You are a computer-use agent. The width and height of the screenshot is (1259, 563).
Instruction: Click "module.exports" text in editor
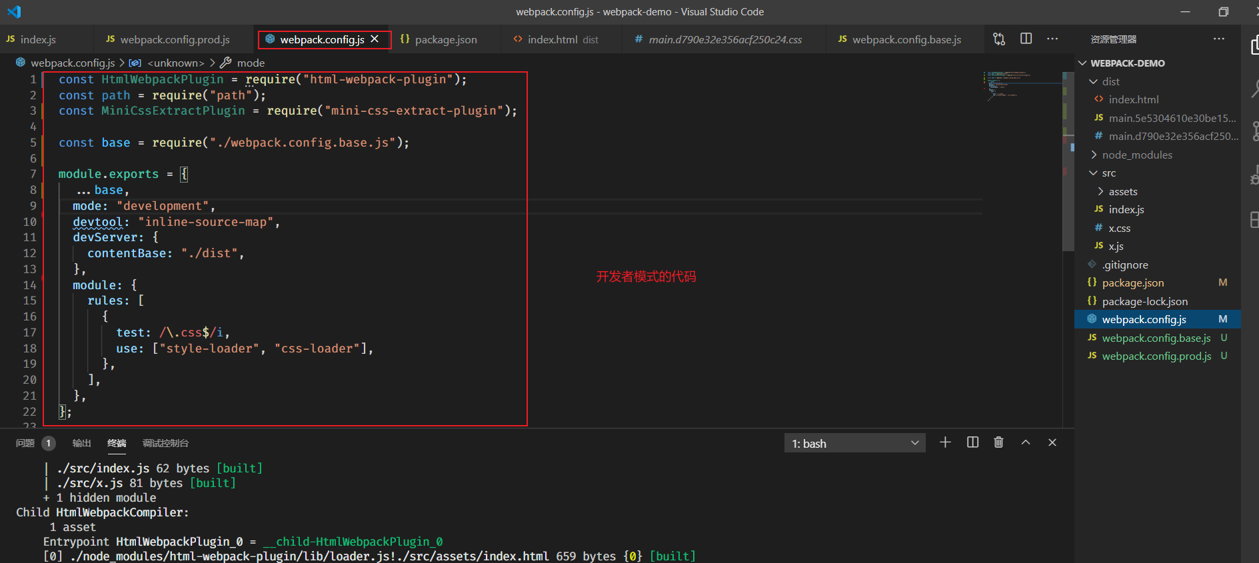(x=109, y=174)
